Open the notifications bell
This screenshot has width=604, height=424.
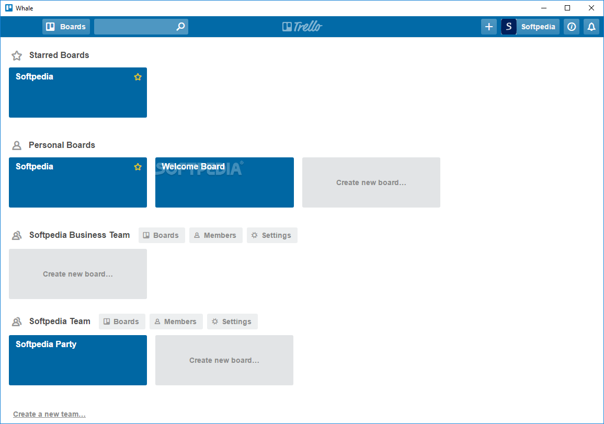point(591,27)
